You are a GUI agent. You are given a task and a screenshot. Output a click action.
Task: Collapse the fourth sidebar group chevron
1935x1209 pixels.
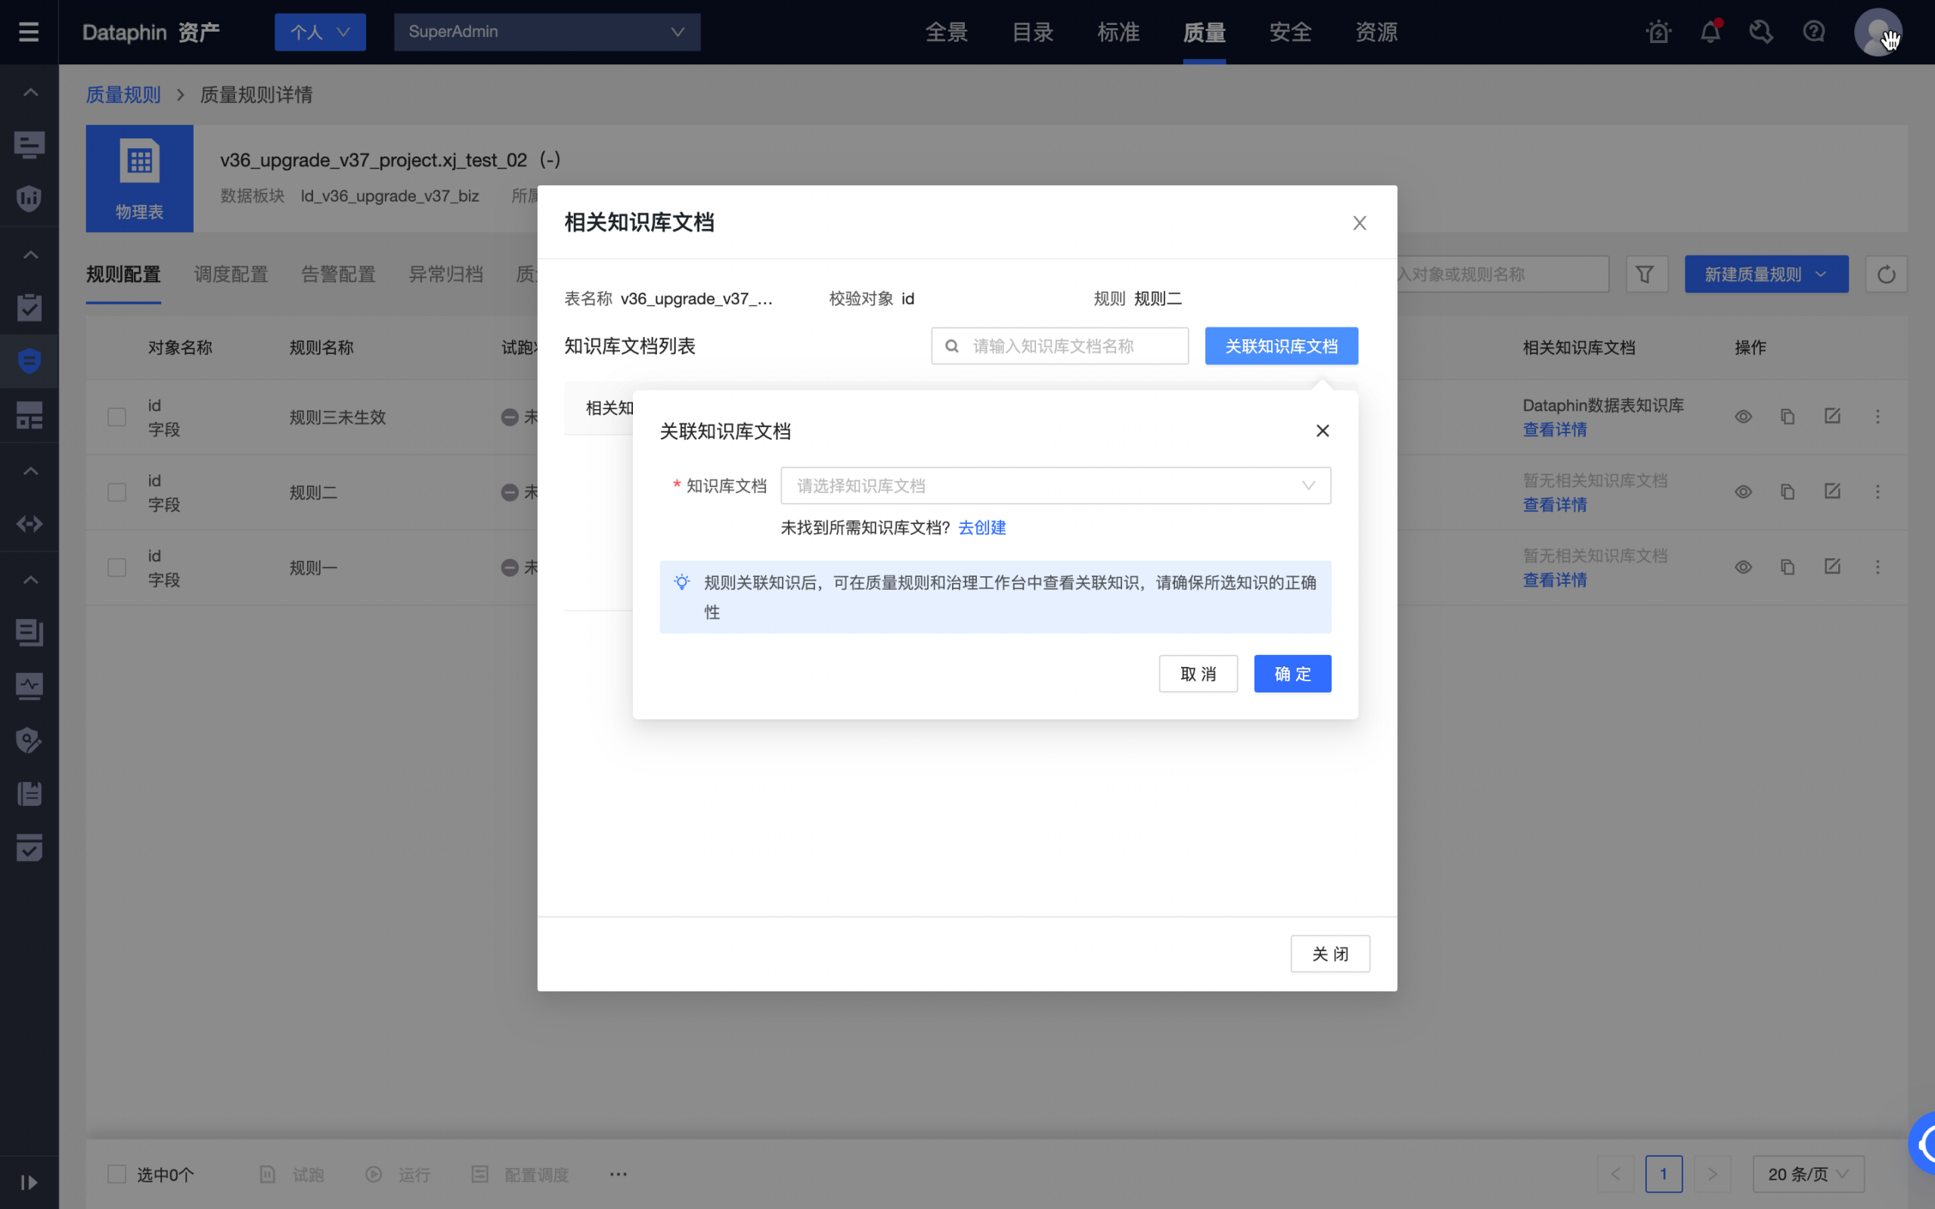click(x=29, y=579)
